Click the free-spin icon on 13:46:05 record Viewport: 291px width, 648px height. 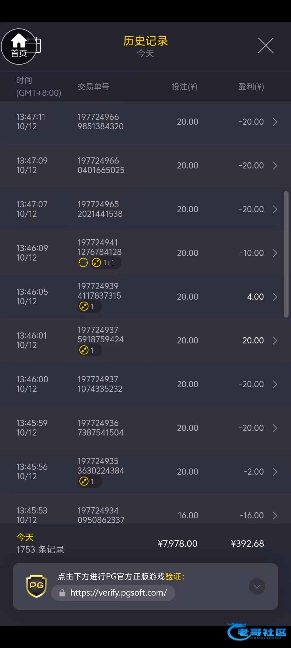pos(84,306)
